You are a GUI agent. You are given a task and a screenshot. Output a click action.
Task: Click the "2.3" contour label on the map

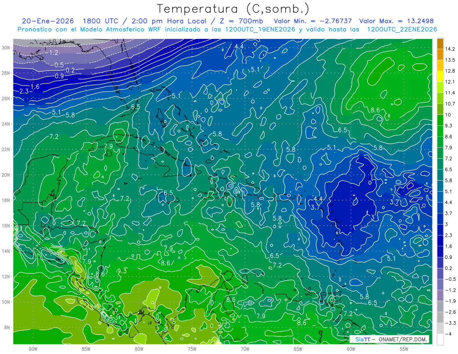pos(24,91)
